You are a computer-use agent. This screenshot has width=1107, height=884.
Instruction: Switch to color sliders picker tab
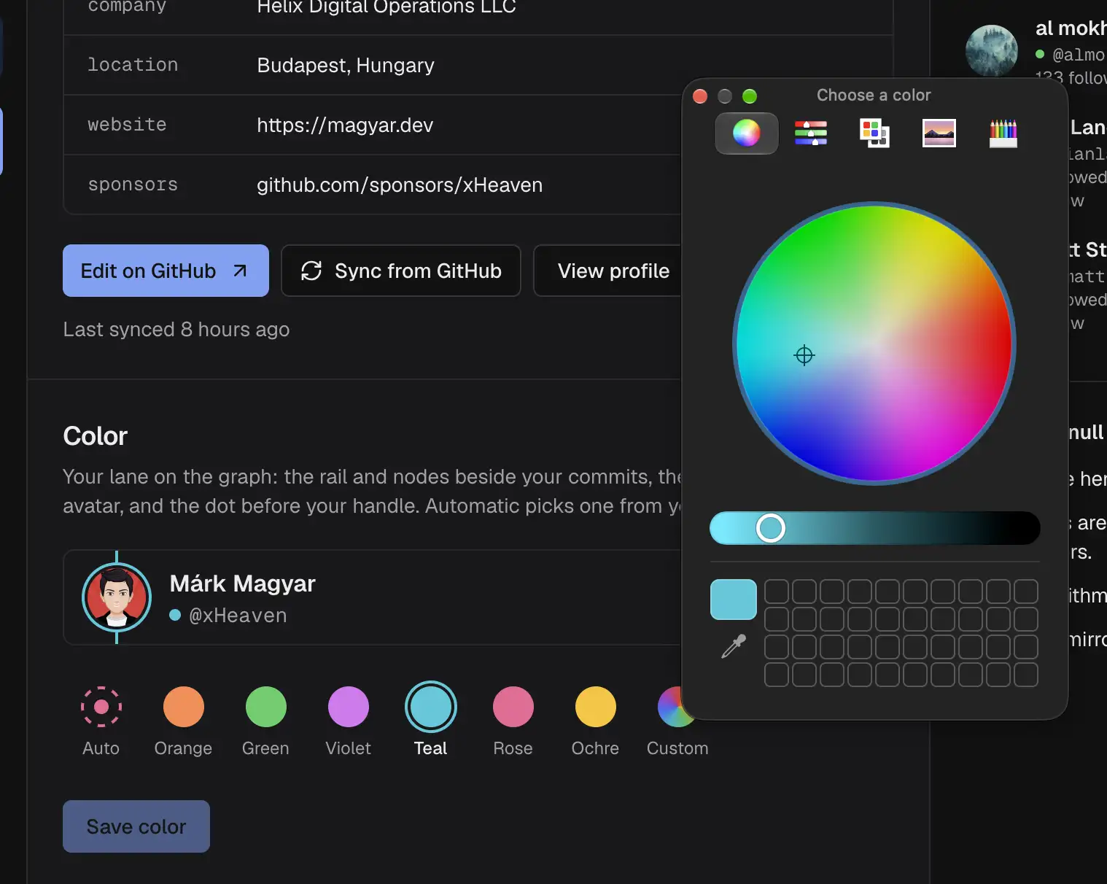point(810,133)
